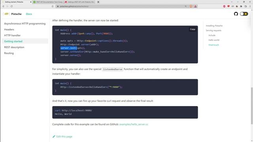Jump to Hello world section
Image resolution: width=253 pixels, height=142 pixels.
(x=214, y=40)
